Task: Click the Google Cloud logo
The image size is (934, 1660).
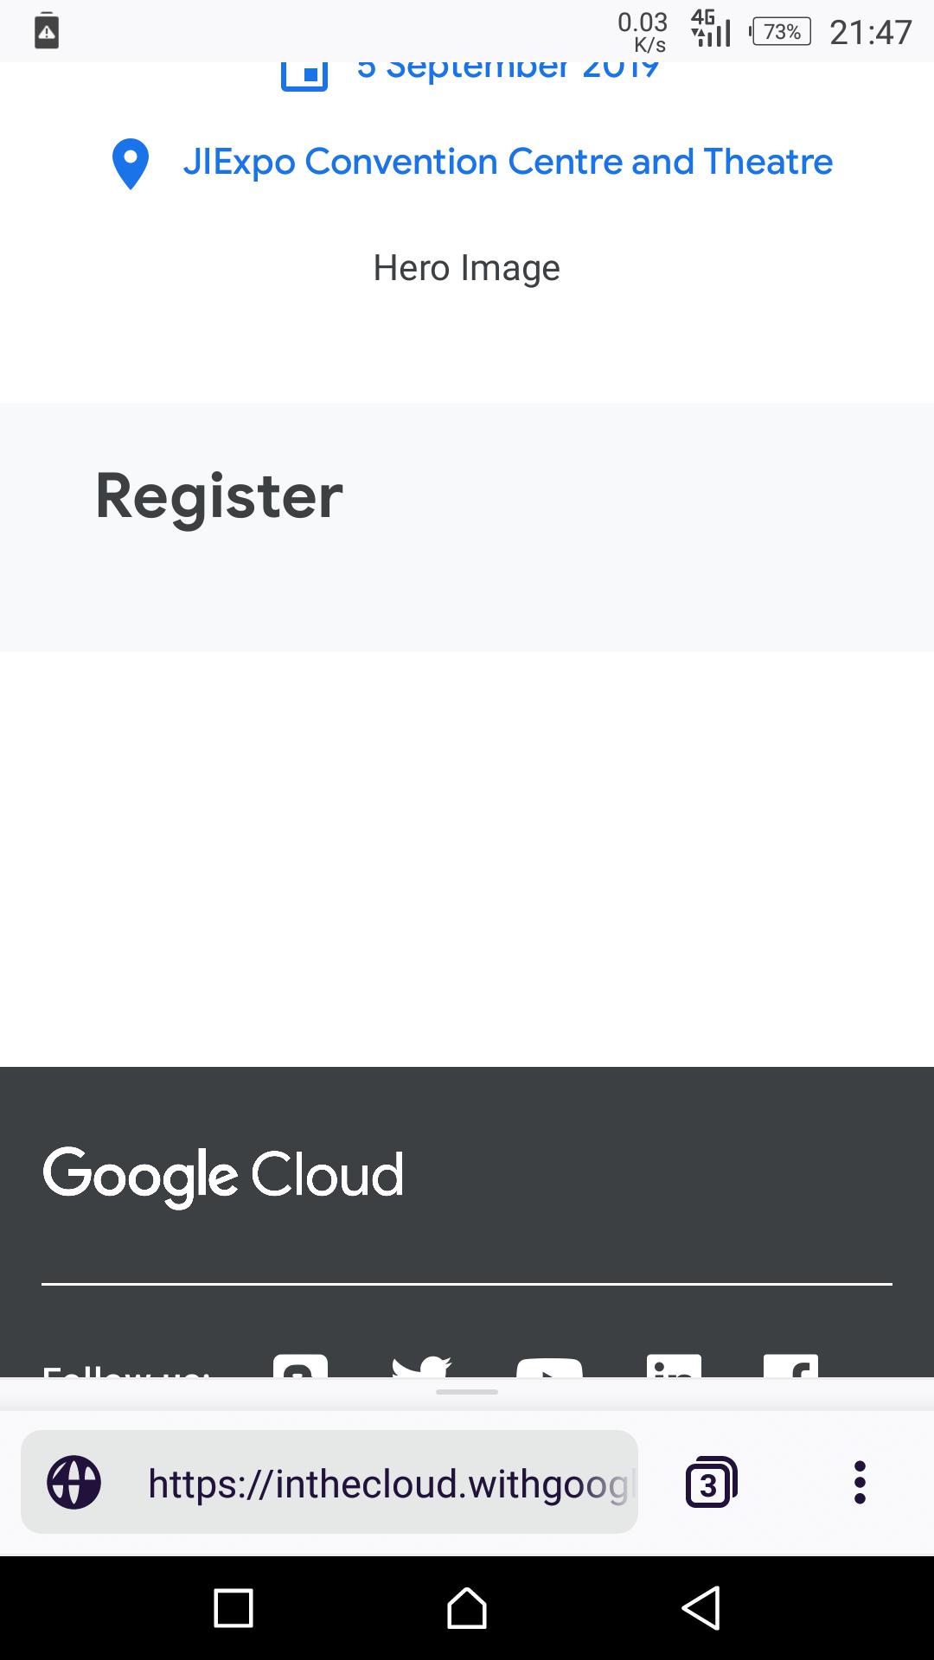Action: click(x=223, y=1173)
